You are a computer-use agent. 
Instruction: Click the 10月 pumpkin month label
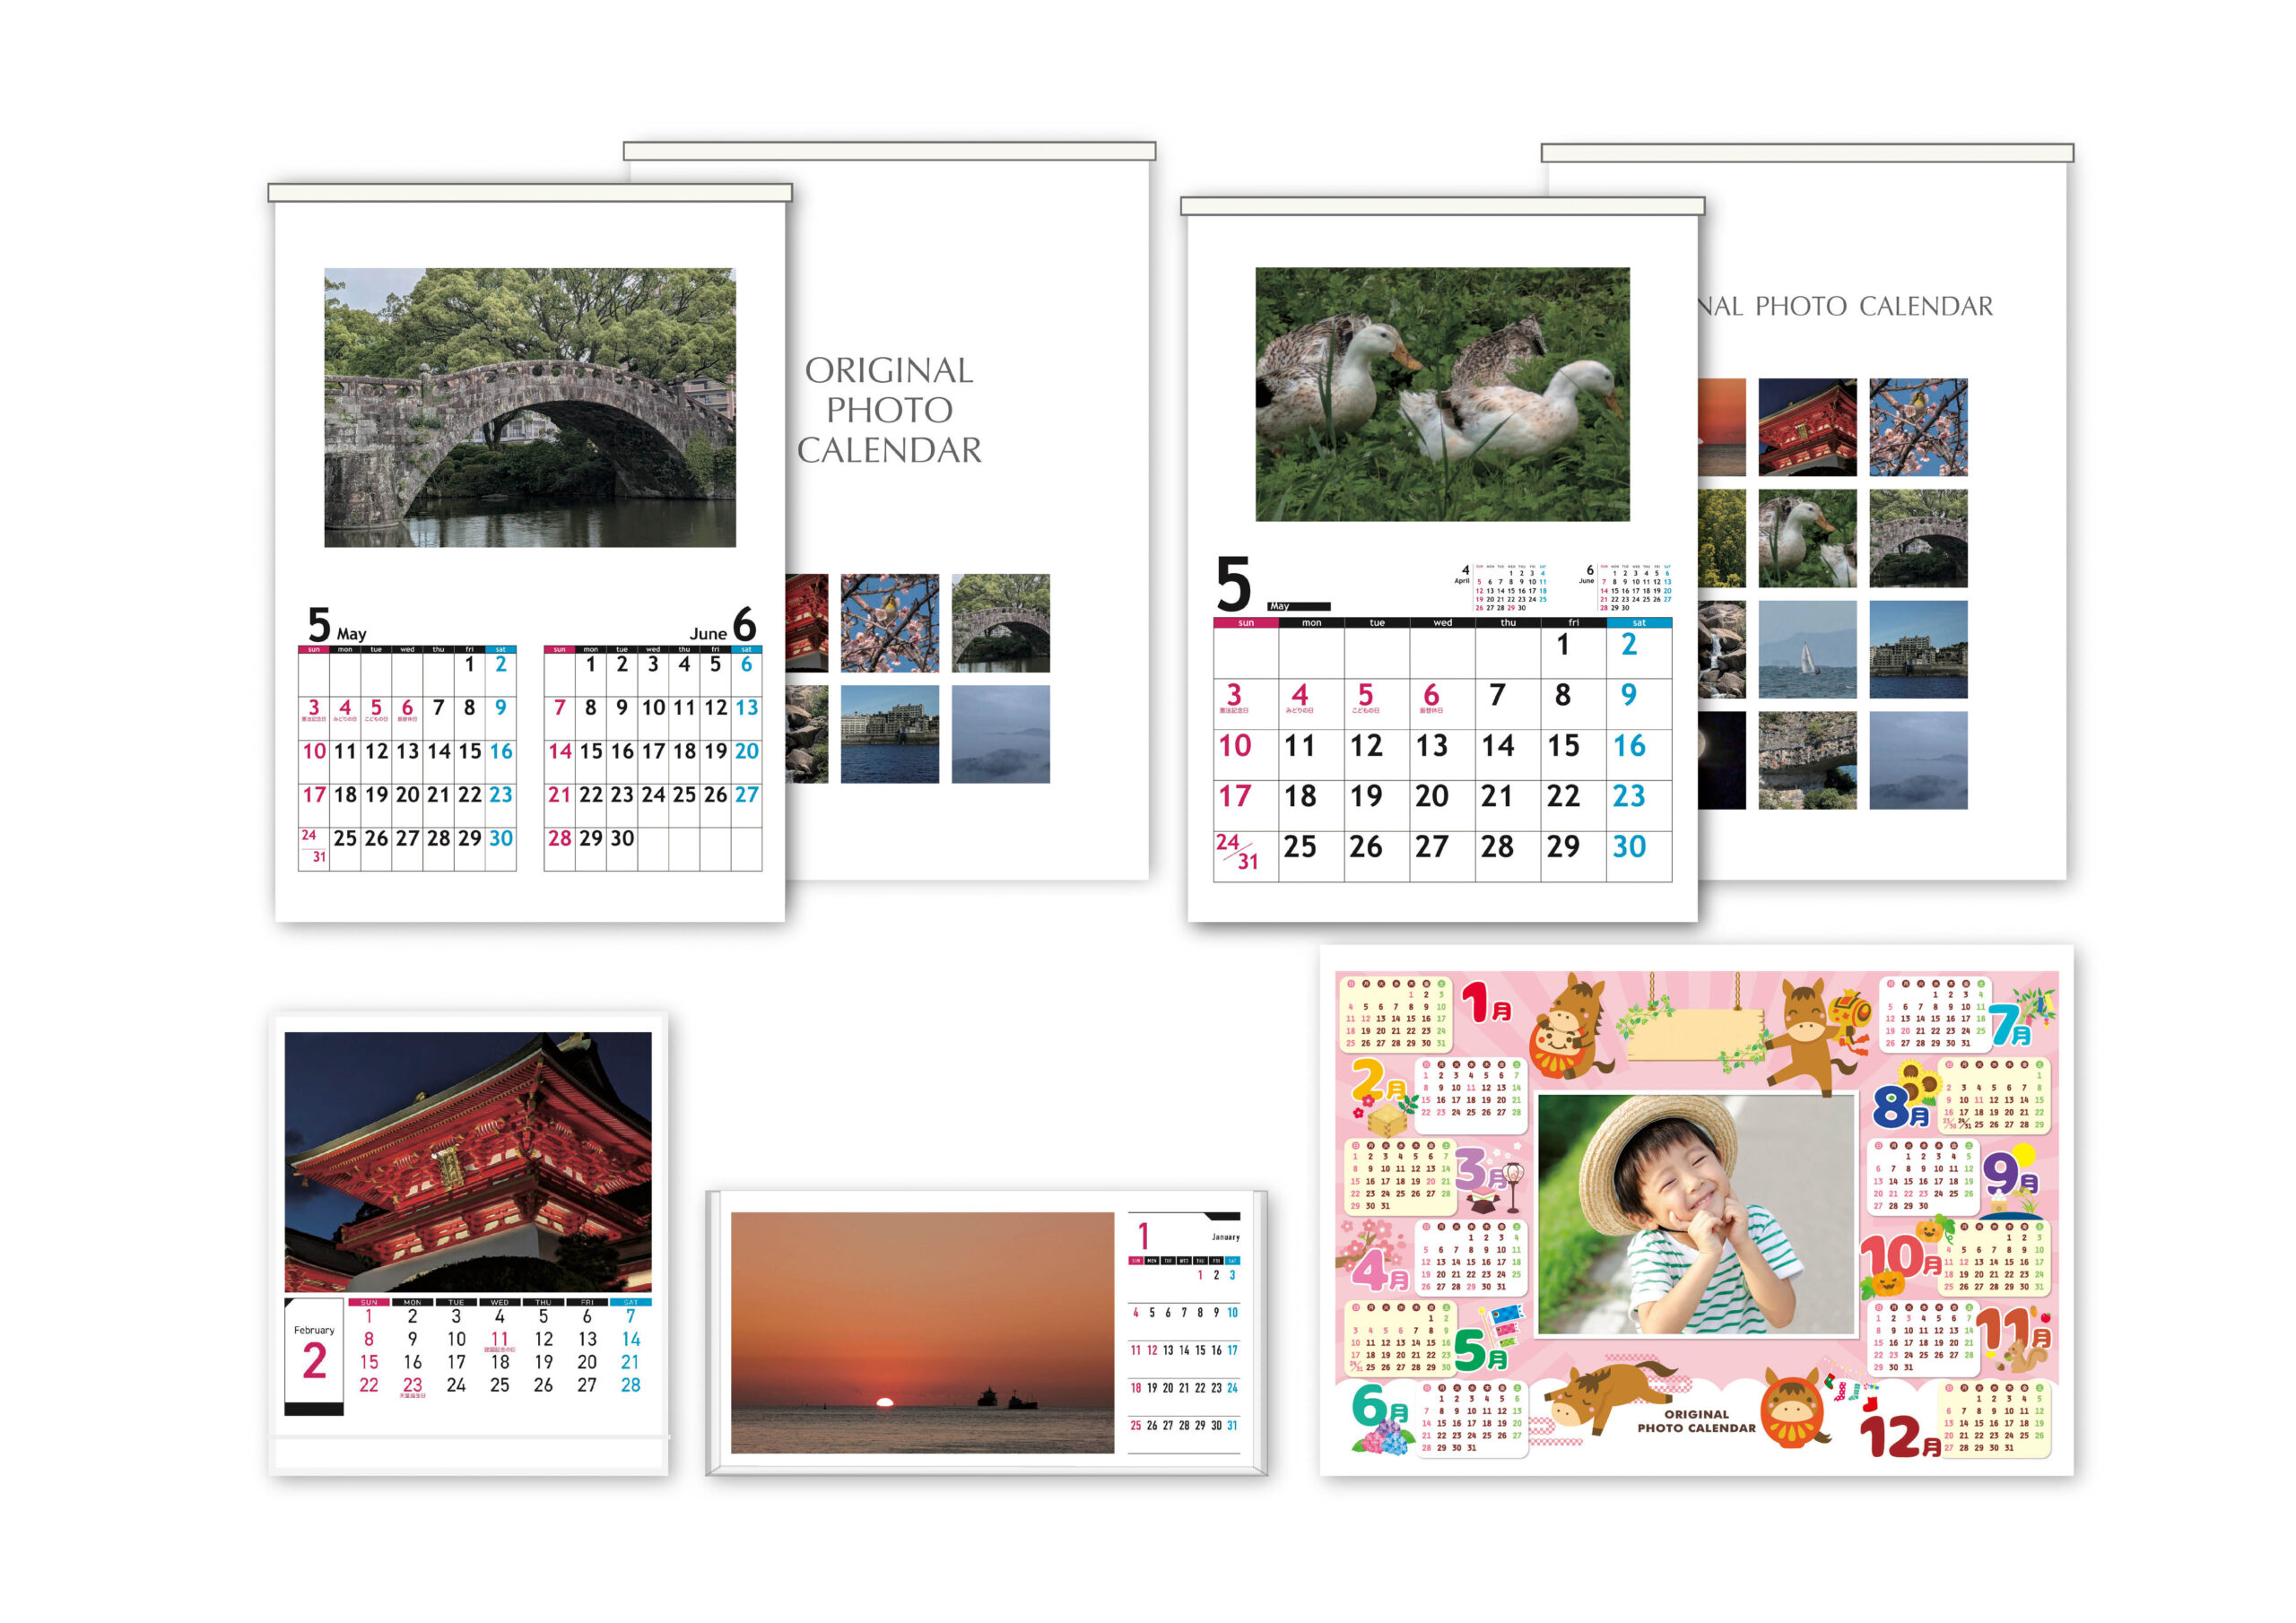pos(1900,1258)
